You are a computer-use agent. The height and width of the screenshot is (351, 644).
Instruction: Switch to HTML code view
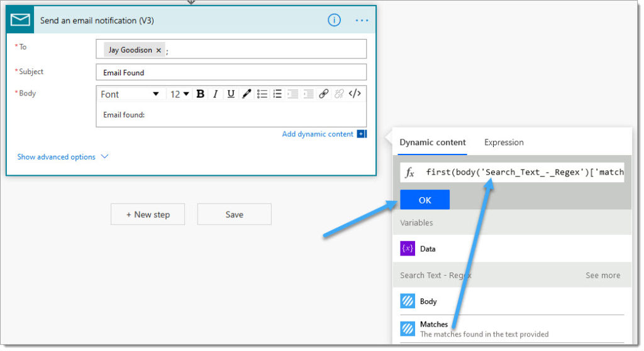pyautogui.click(x=355, y=94)
